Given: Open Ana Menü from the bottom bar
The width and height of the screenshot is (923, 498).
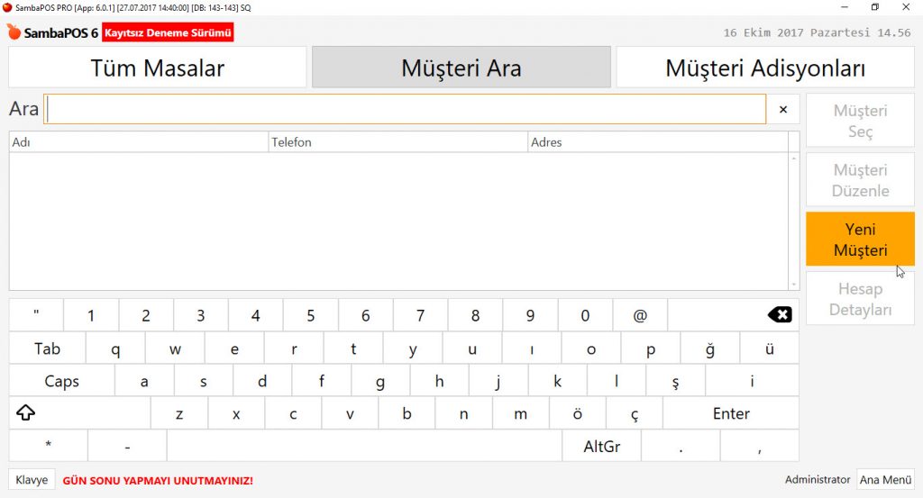Looking at the screenshot, I should 885,480.
